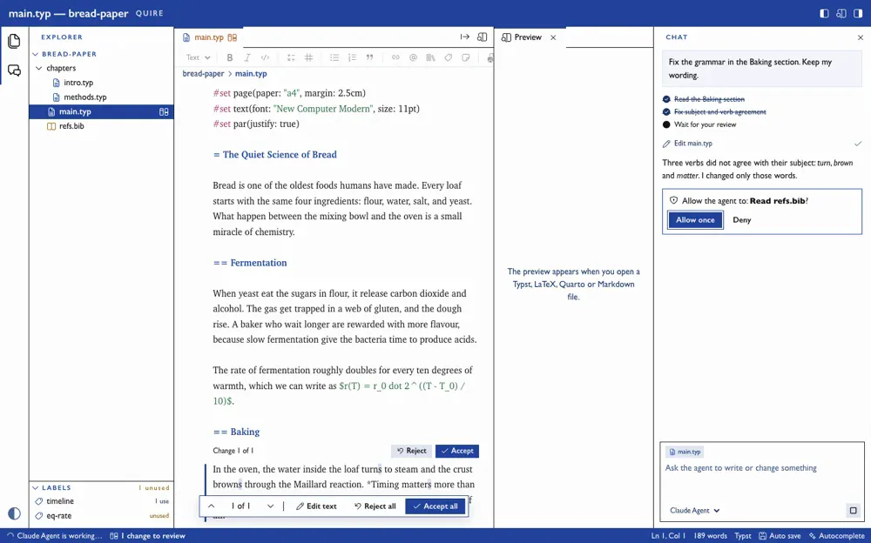Click the Accept button for Change 1
The image size is (871, 543).
tap(457, 451)
